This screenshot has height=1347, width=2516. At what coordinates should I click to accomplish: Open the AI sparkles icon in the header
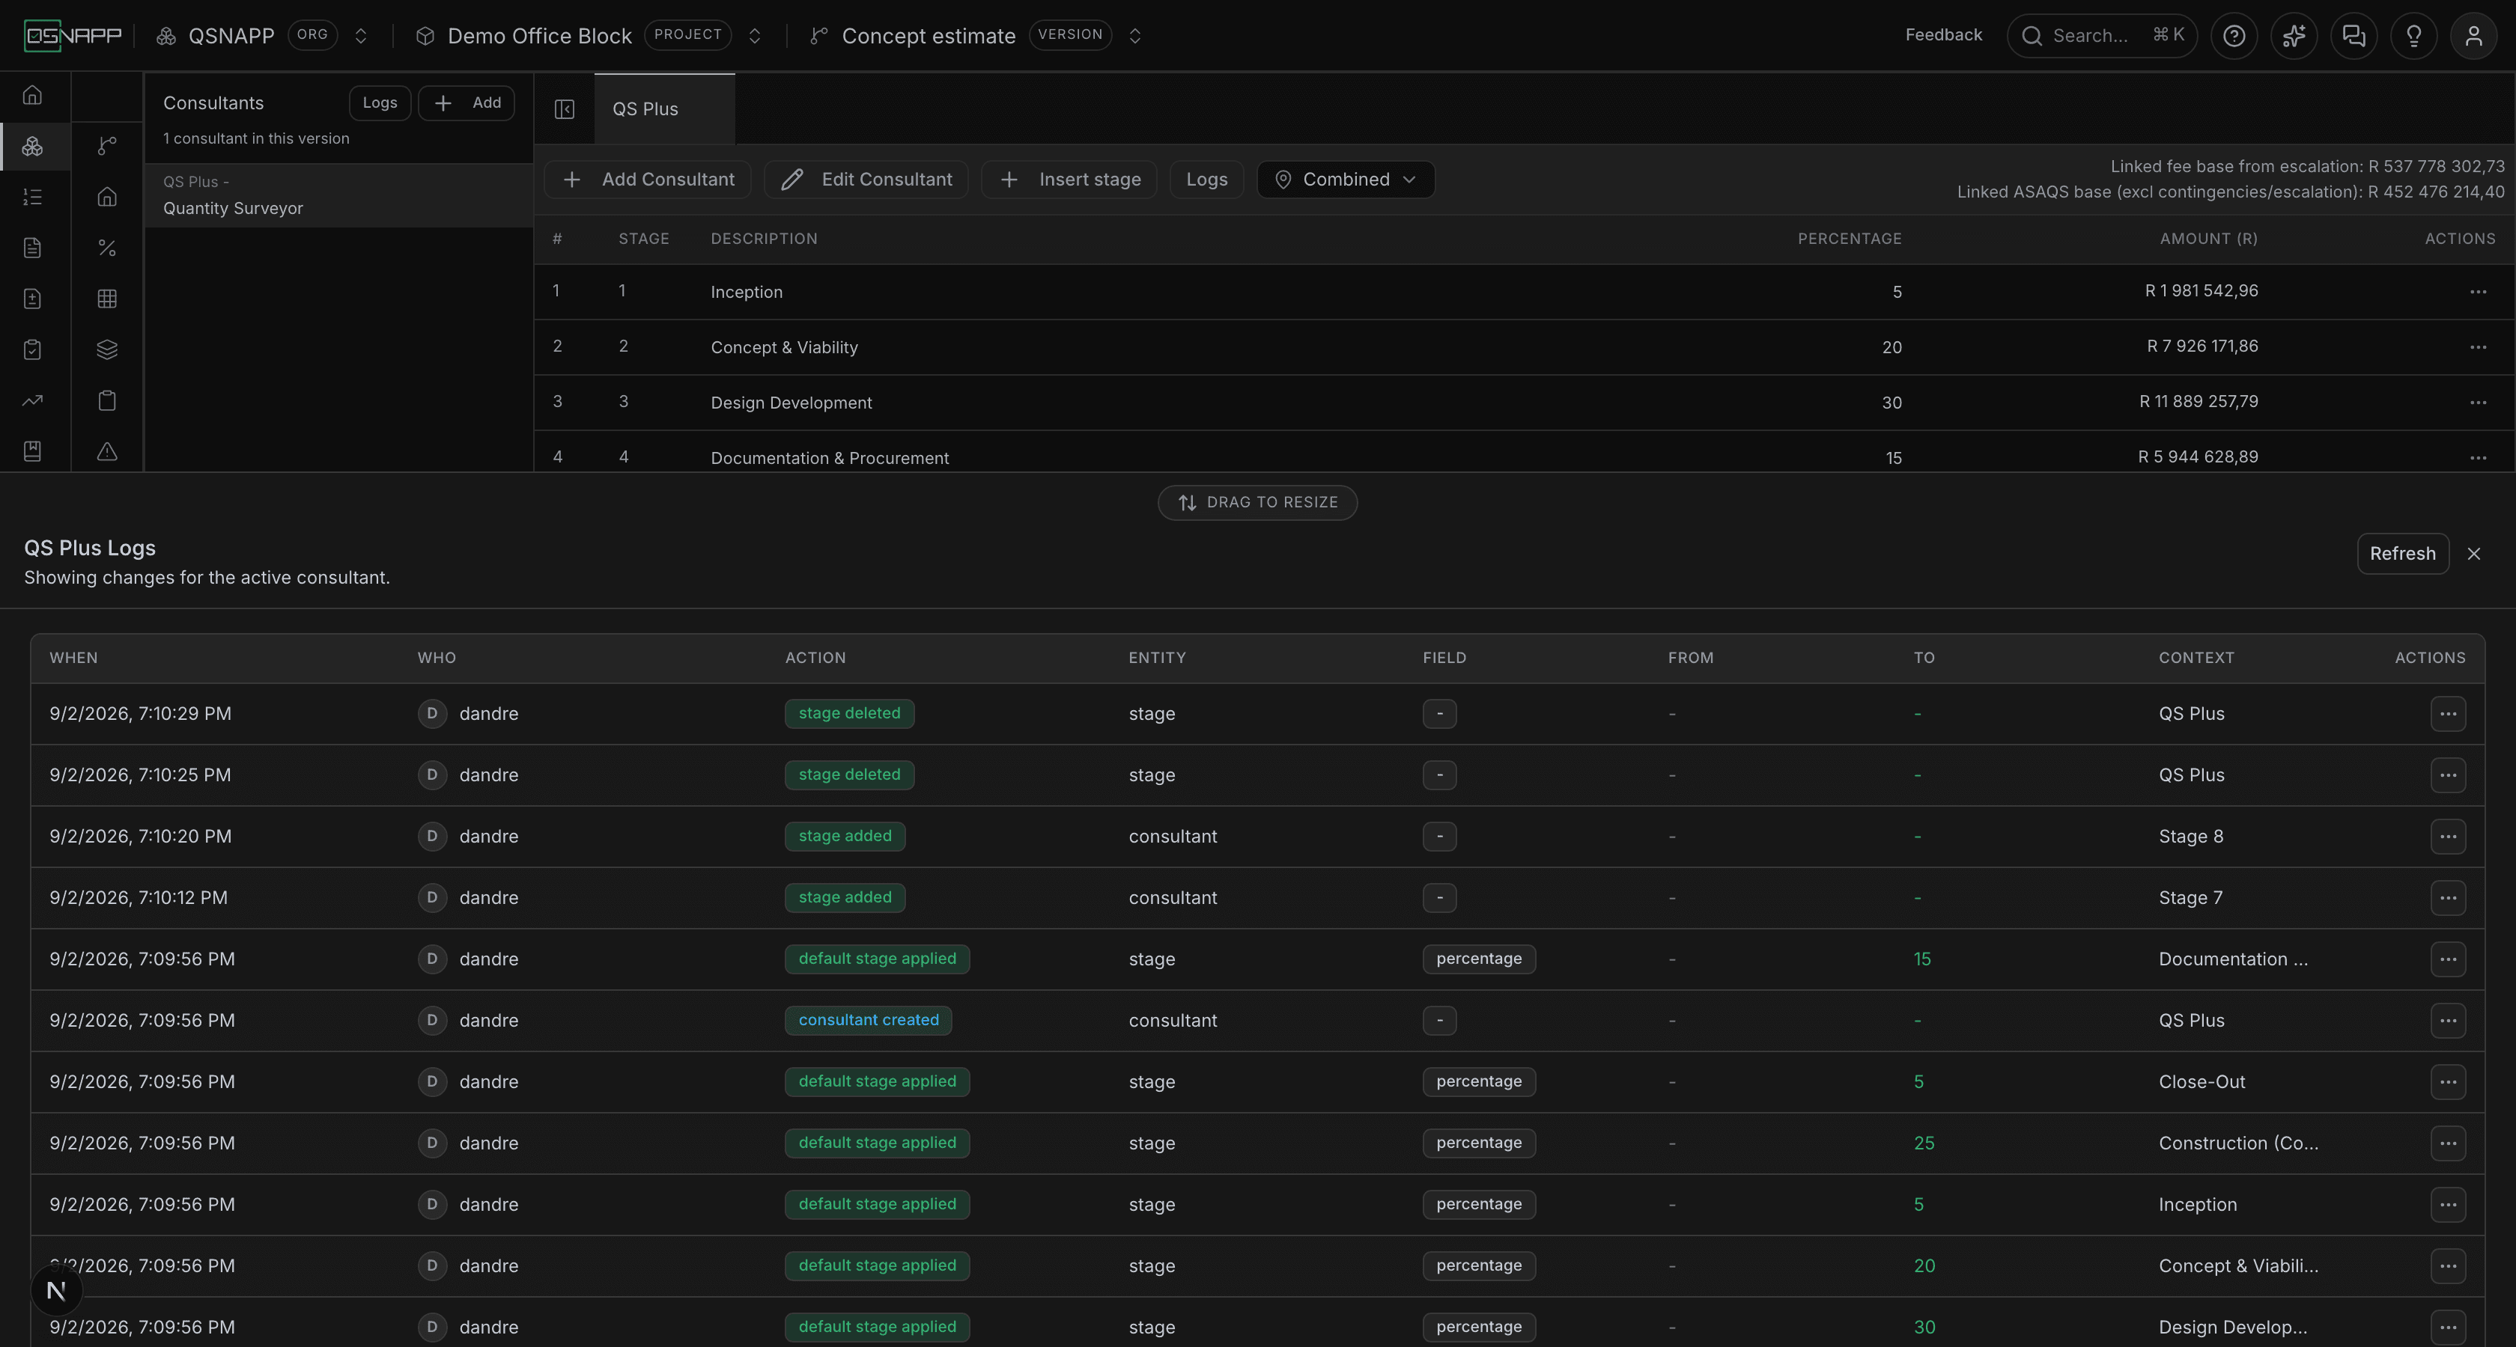click(2294, 36)
